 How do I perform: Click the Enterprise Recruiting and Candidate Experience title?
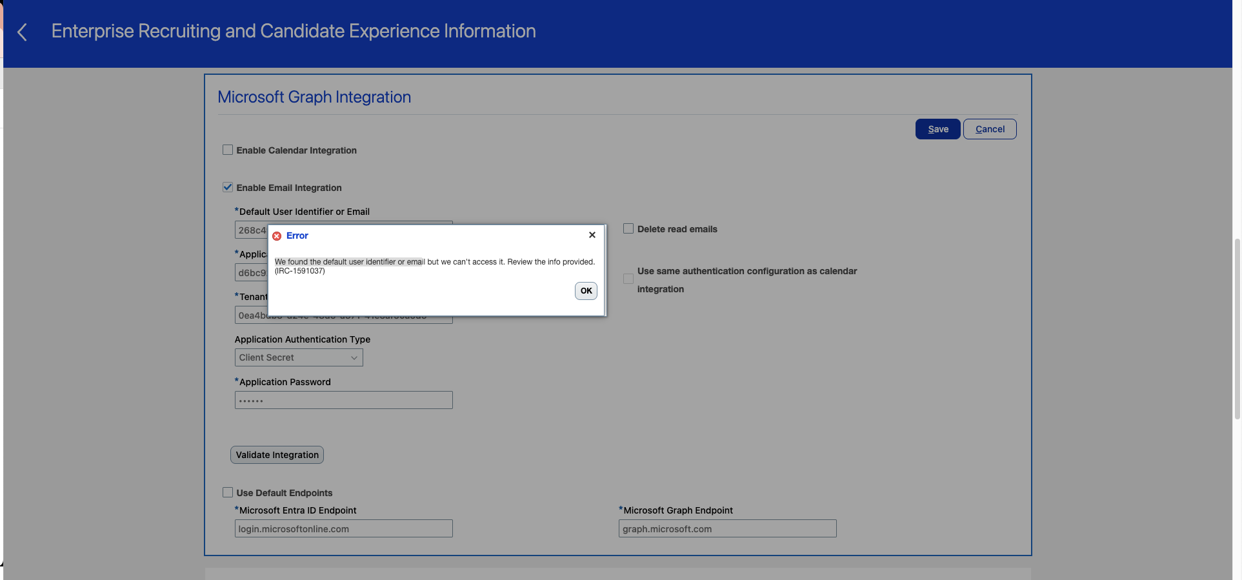(294, 31)
